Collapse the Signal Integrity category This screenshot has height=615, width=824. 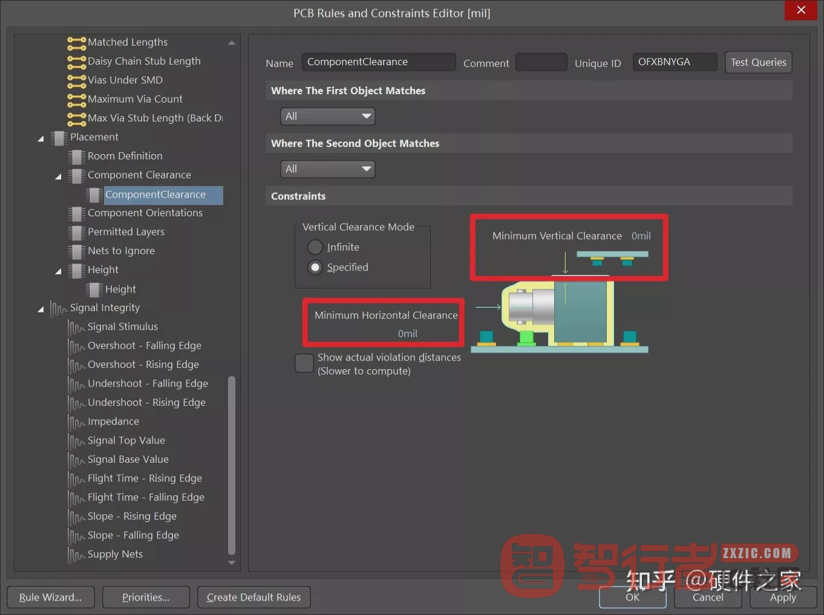pyautogui.click(x=41, y=309)
